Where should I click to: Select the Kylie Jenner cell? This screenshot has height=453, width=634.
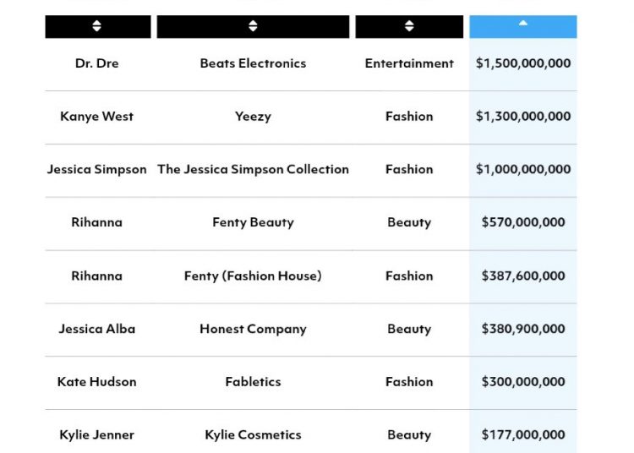[97, 434]
